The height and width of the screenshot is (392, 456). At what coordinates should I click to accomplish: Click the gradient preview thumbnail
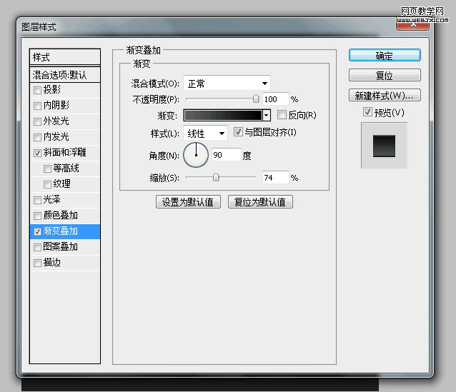(223, 115)
